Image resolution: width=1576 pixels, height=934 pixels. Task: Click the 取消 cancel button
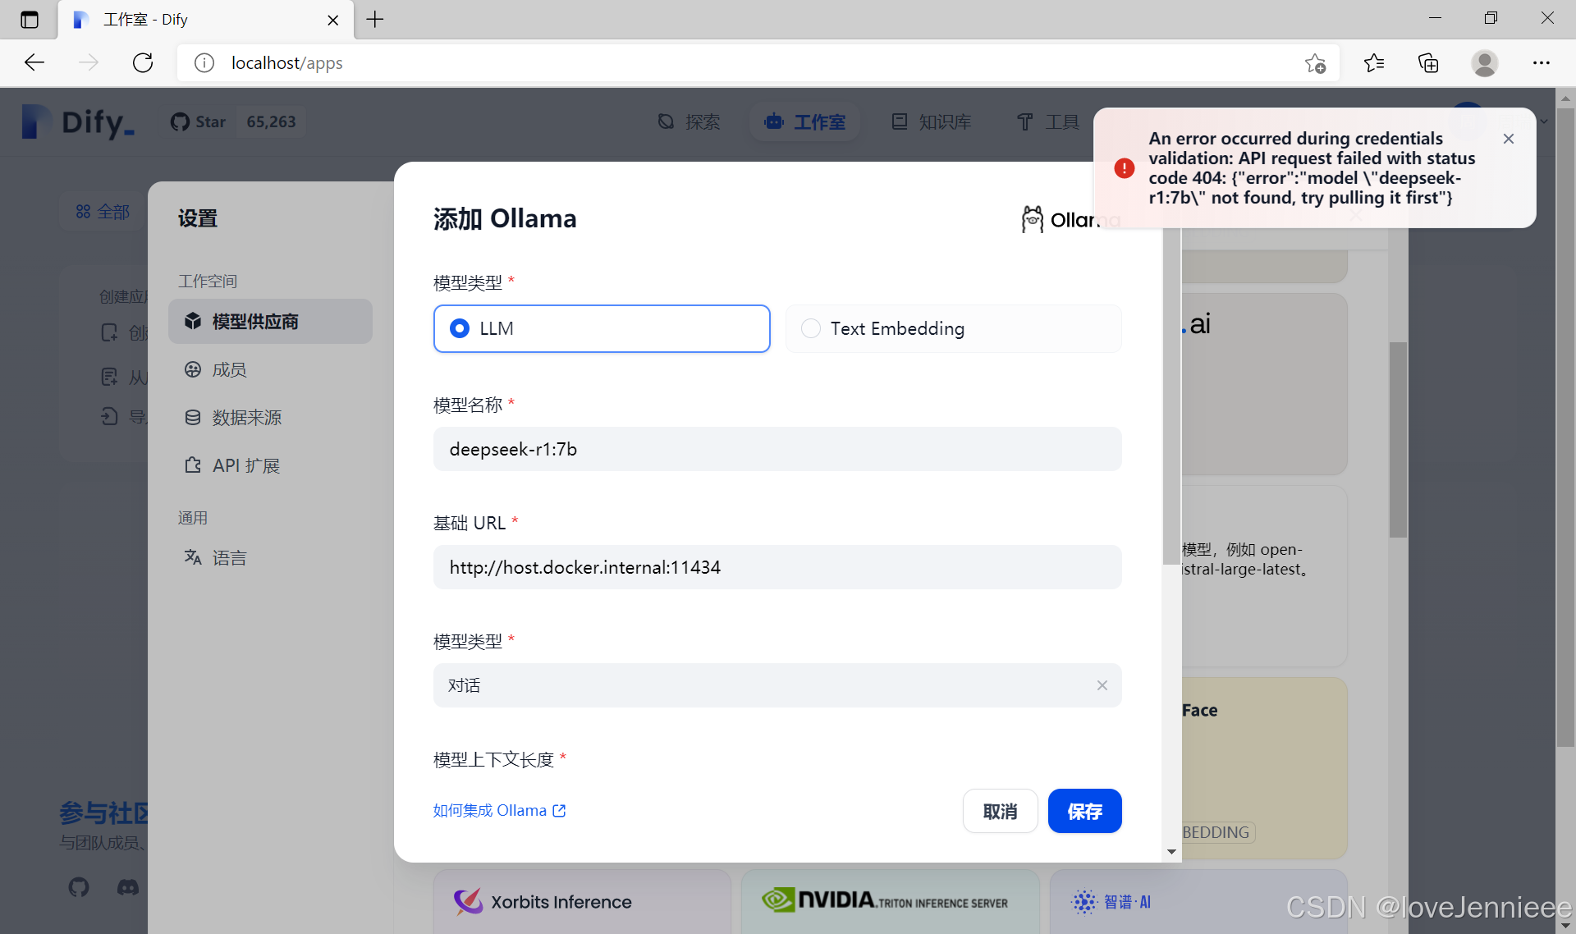[x=1000, y=811]
